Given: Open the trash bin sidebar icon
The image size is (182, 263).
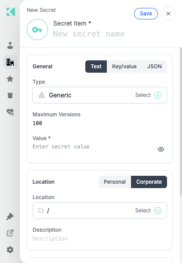Looking at the screenshot, I should click(10, 96).
